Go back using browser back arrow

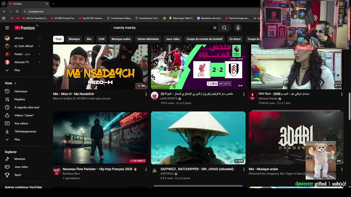coord(4,11)
